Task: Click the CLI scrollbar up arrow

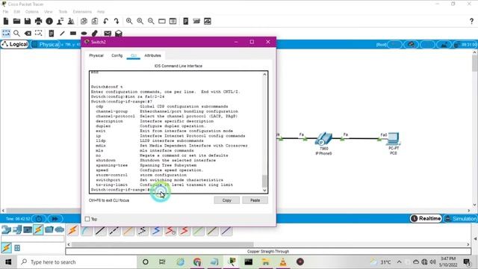Action: (264, 75)
